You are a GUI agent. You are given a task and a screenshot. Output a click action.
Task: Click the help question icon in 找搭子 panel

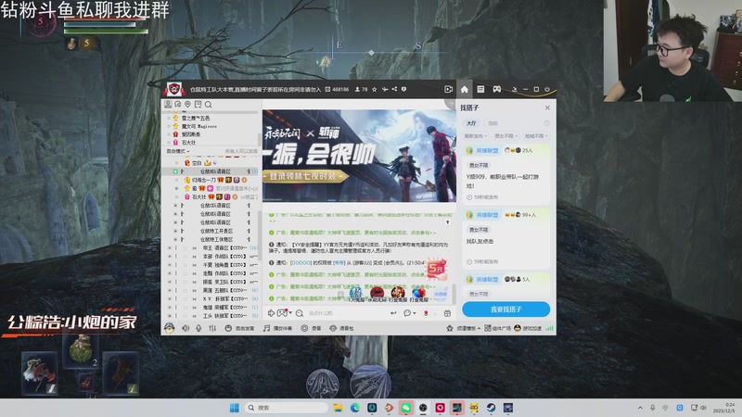point(546,123)
